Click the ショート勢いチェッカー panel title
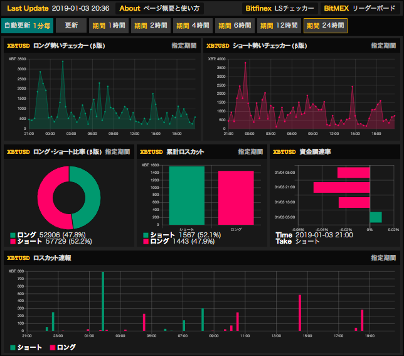 [x=257, y=46]
